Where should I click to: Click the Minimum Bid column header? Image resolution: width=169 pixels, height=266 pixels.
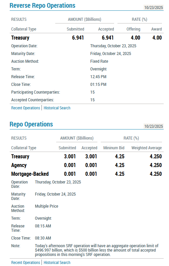114,148
